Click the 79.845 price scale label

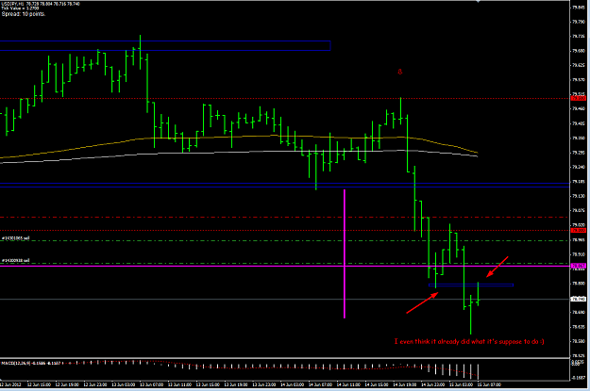tap(578, 8)
